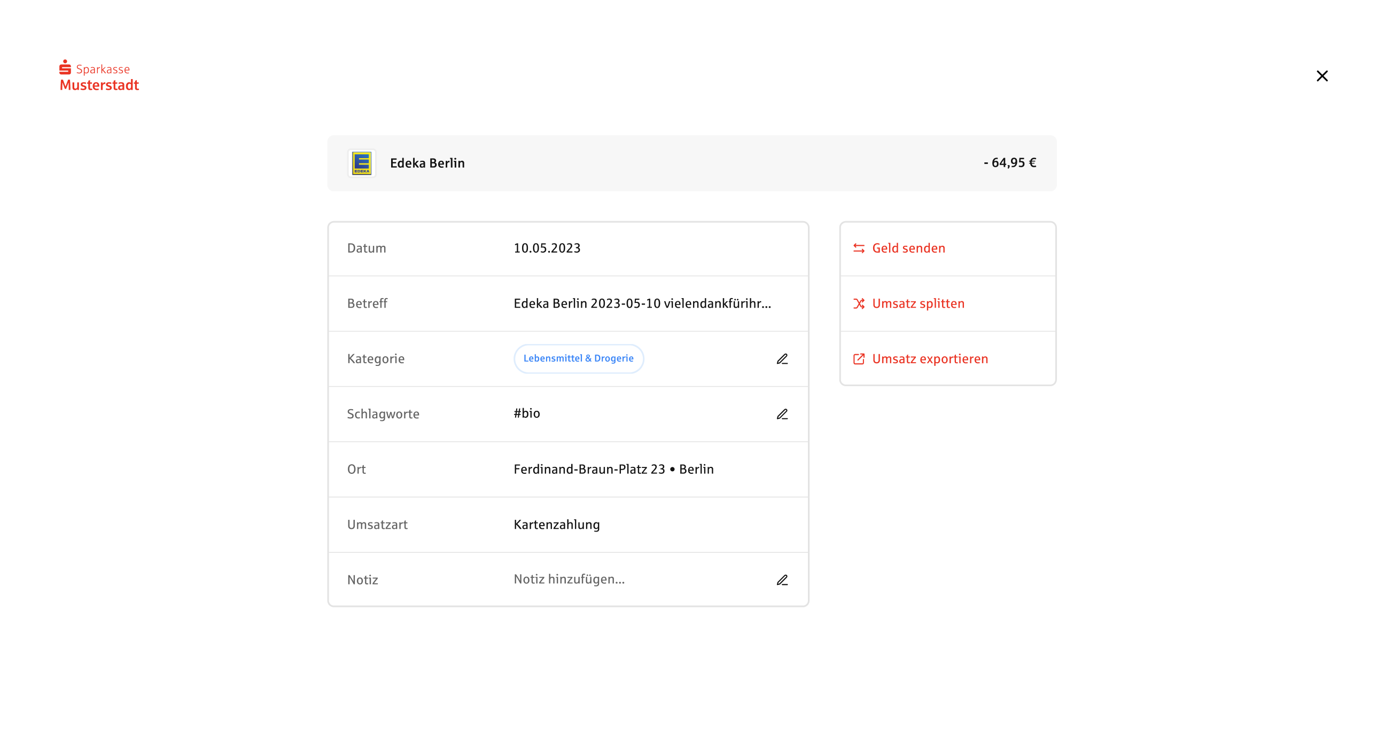
Task: Click the Umsatz exportieren export icon
Action: tap(859, 359)
